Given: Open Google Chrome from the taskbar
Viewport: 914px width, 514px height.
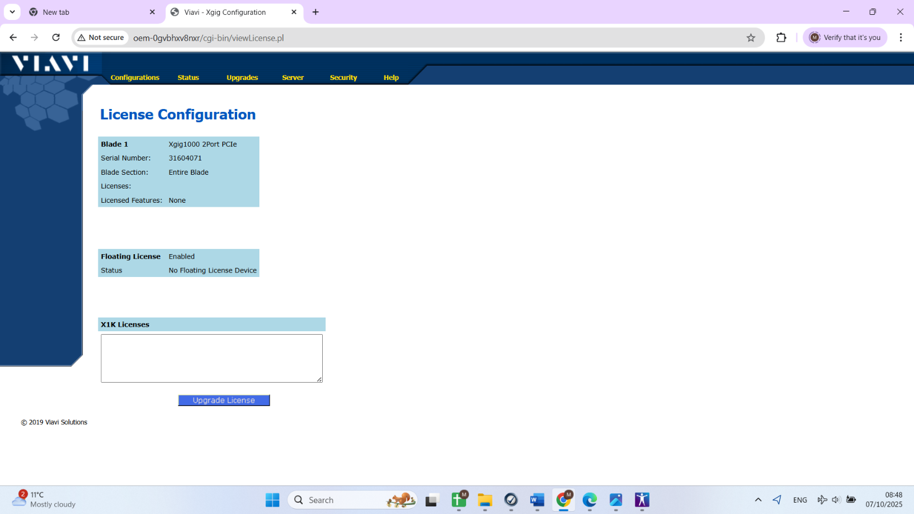Looking at the screenshot, I should (x=564, y=500).
